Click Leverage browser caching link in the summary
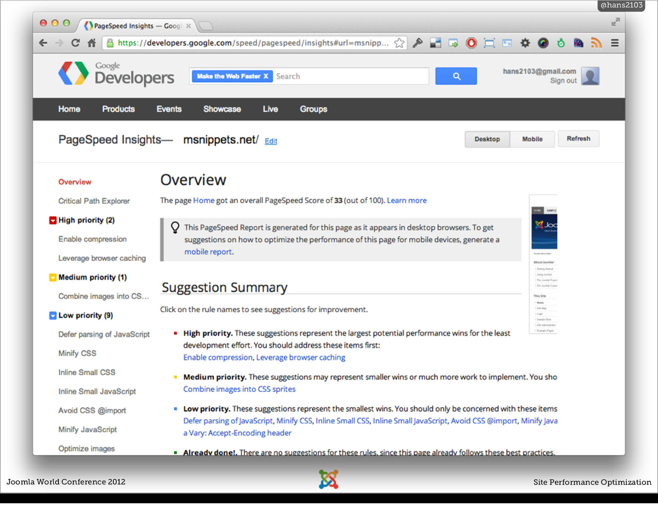The width and height of the screenshot is (658, 506). point(301,357)
